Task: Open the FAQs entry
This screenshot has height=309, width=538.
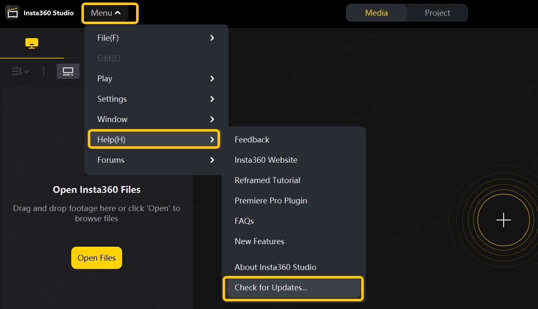Action: point(294,221)
